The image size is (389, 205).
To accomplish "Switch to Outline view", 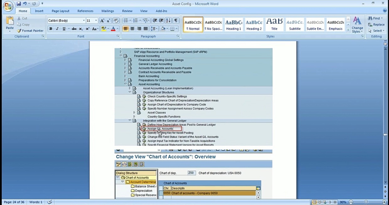I will [330, 202].
